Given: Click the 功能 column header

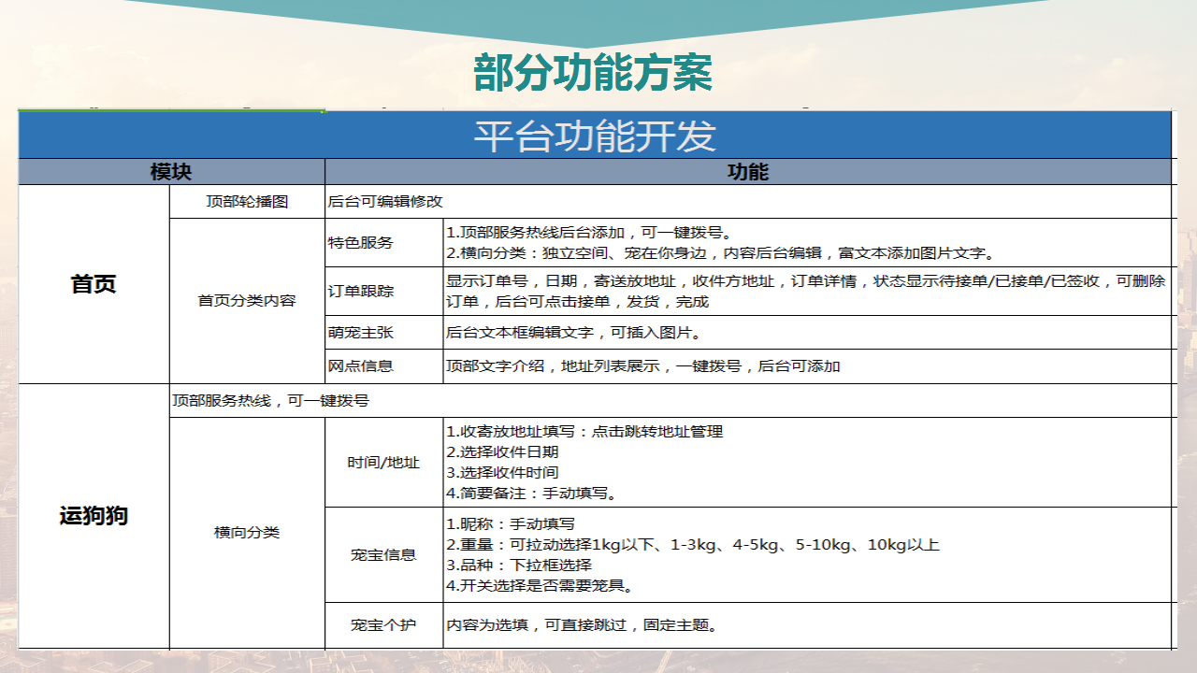Looking at the screenshot, I should 748,172.
